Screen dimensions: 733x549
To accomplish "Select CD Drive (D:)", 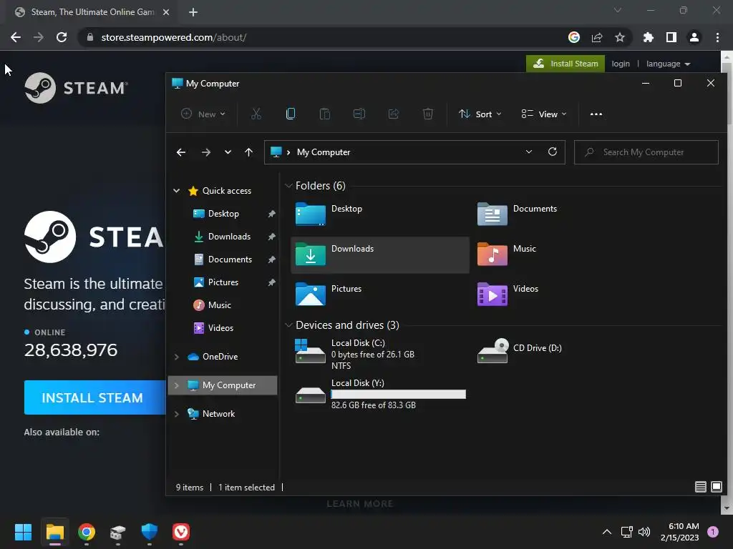I will (520, 350).
